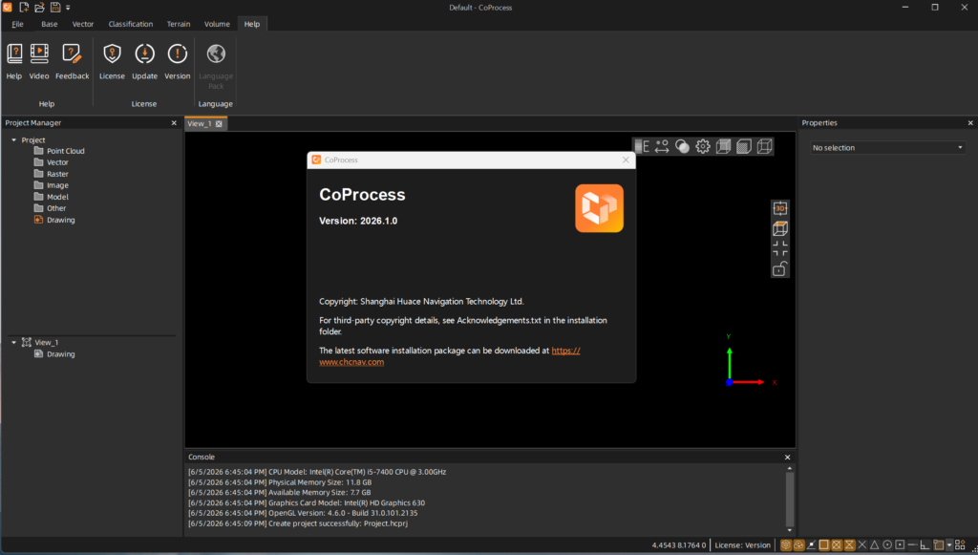Image resolution: width=978 pixels, height=555 pixels.
Task: Open the viewport settings gear icon
Action: [x=703, y=146]
